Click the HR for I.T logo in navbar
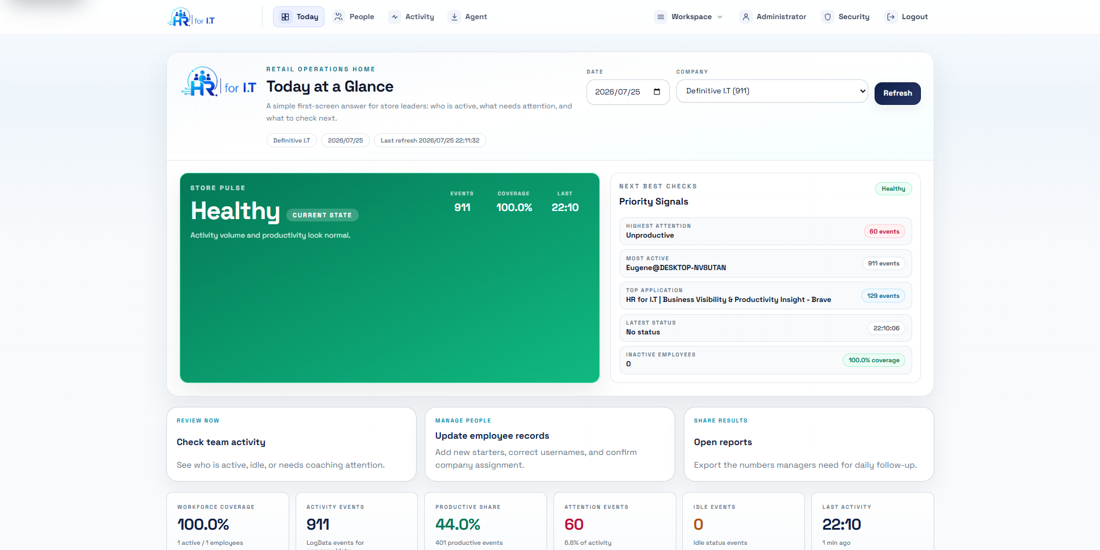 coord(191,17)
